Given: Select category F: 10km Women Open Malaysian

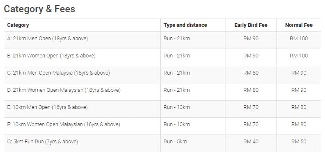Looking at the screenshot, I should tap(64, 124).
